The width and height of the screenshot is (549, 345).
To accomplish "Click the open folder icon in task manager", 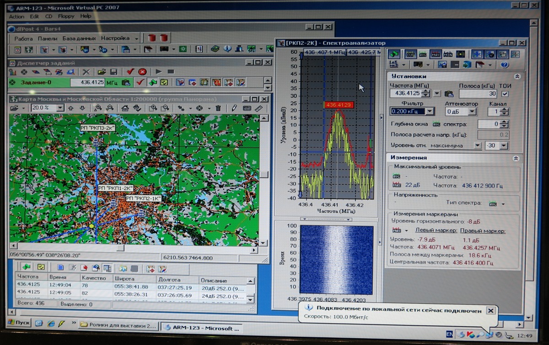I will pyautogui.click(x=102, y=72).
